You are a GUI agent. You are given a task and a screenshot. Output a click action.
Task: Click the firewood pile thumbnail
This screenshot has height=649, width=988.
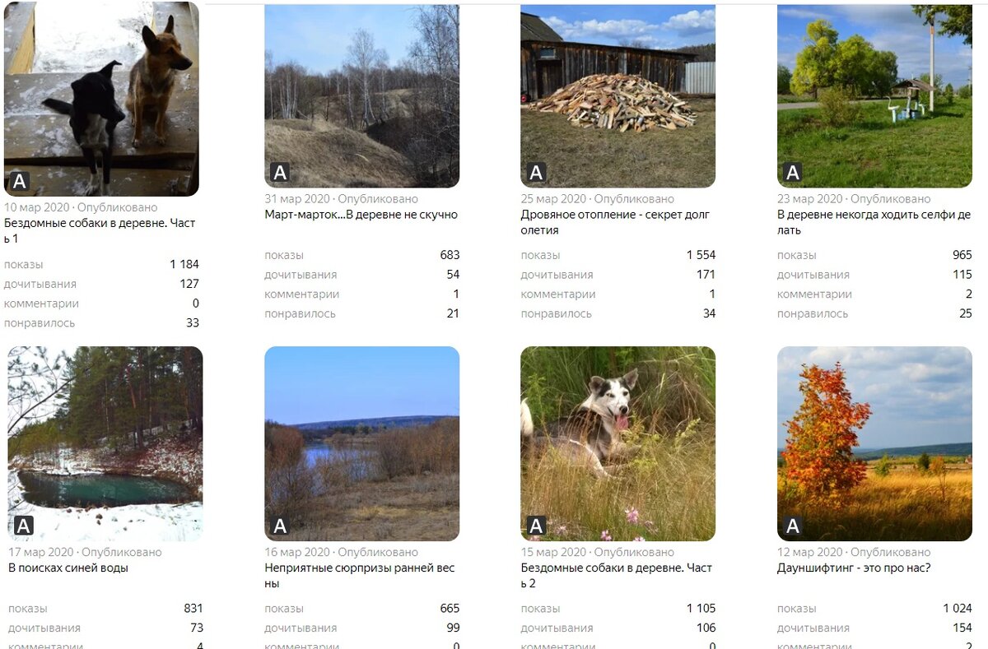[618, 96]
